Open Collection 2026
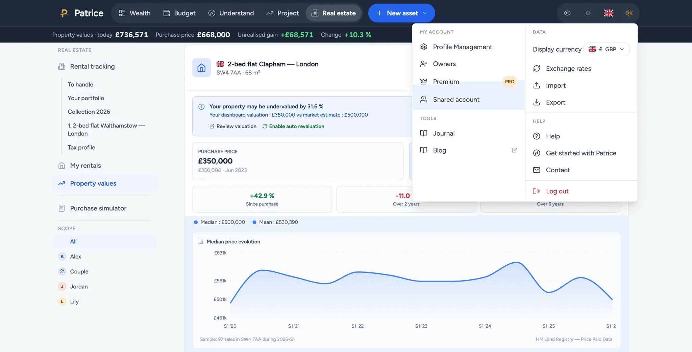 (89, 112)
